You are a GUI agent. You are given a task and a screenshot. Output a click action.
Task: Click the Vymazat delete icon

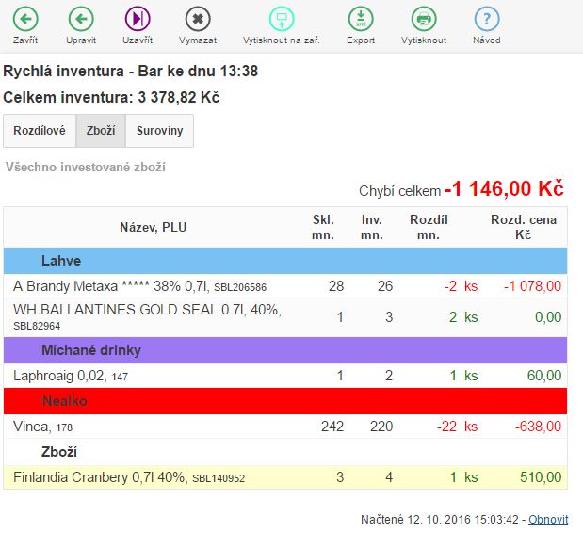pyautogui.click(x=198, y=19)
